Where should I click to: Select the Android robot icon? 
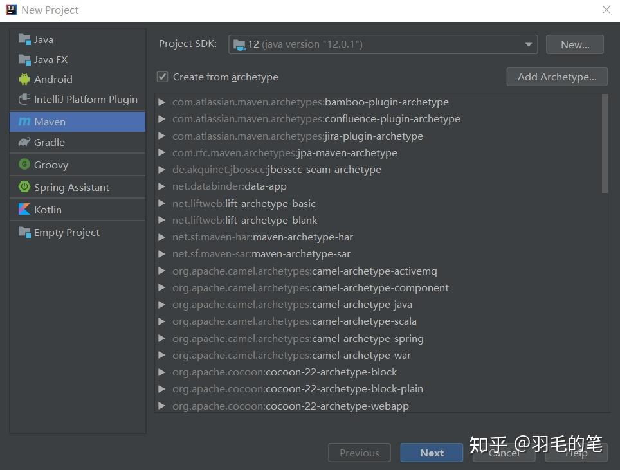coord(24,79)
